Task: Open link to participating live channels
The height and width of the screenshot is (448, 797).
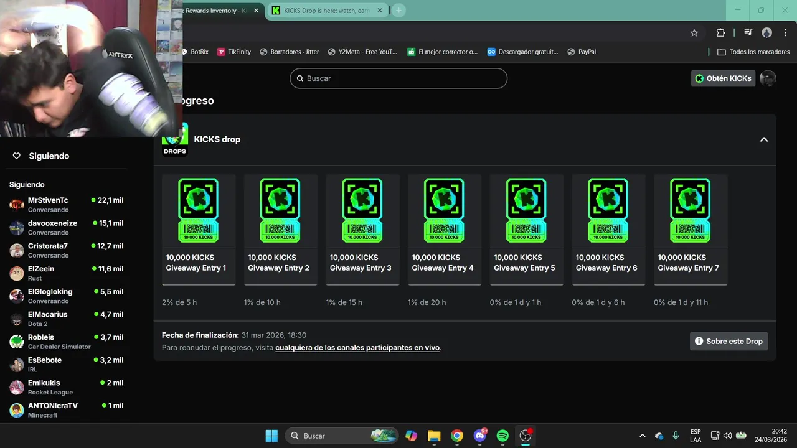Action: (357, 348)
